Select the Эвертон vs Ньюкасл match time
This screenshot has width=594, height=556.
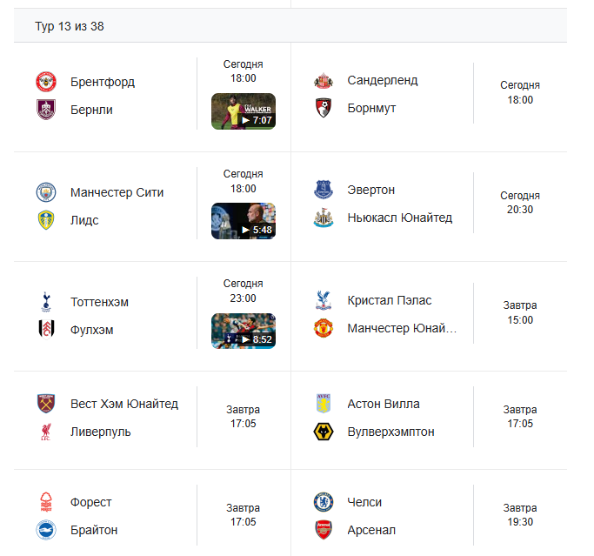(x=520, y=203)
